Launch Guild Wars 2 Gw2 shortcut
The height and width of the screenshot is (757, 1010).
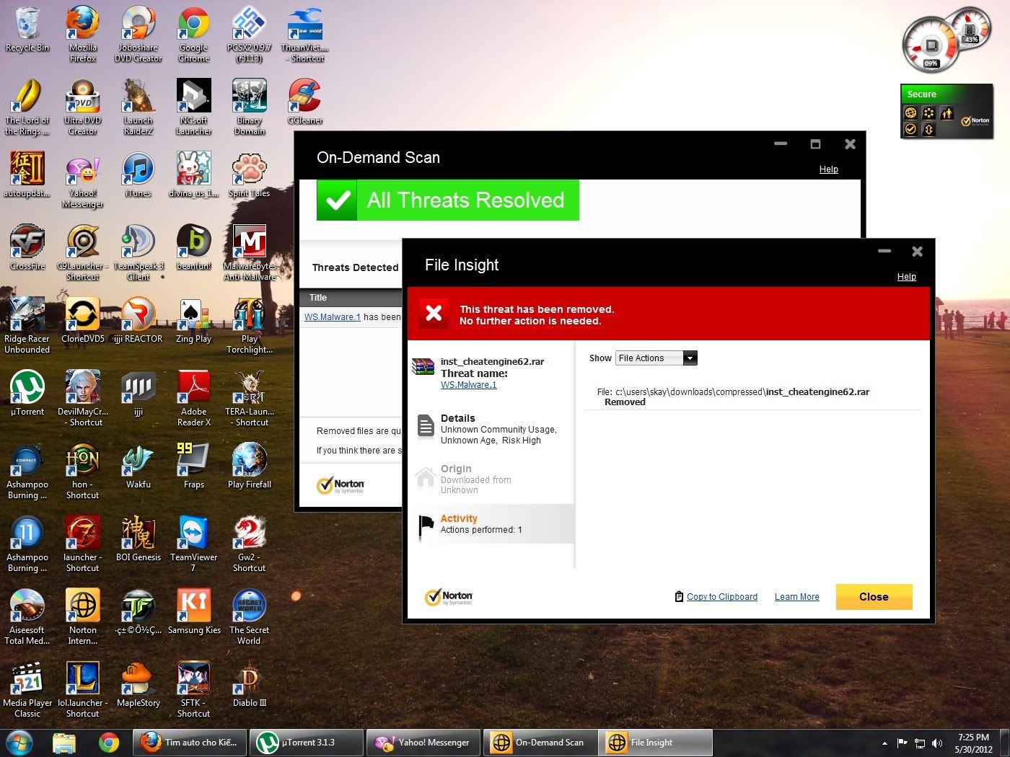250,543
